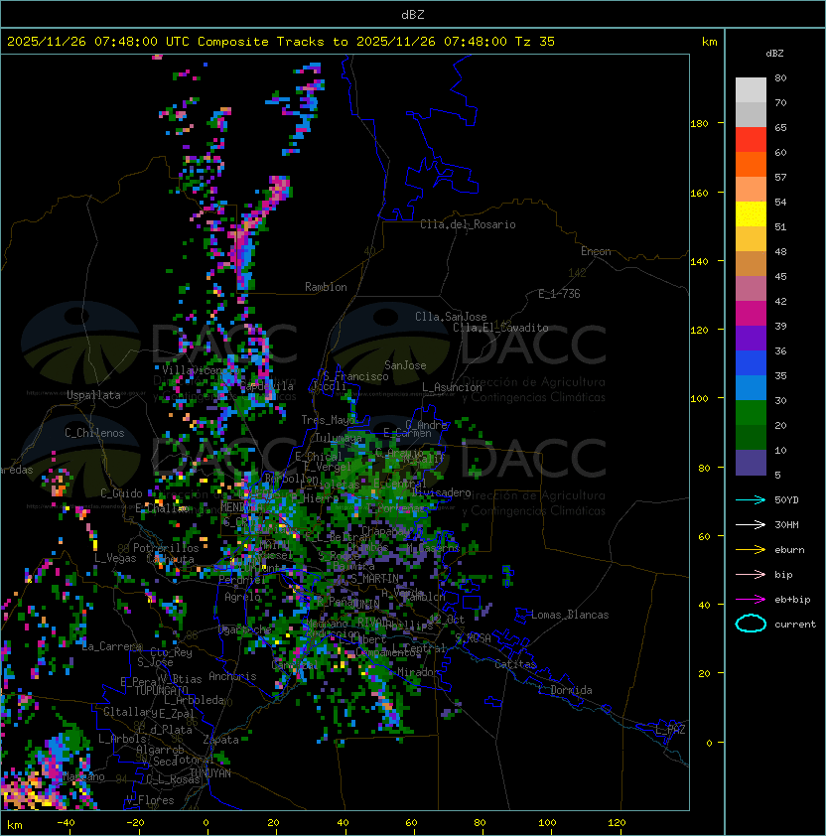This screenshot has height=836, width=826.
Task: Pick the light blue 30–35 dBZ swatch
Action: 751,387
